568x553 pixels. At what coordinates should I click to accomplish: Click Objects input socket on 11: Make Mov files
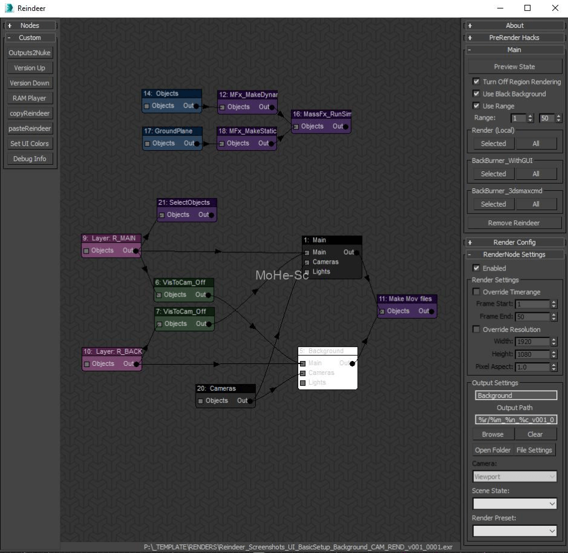click(x=381, y=312)
